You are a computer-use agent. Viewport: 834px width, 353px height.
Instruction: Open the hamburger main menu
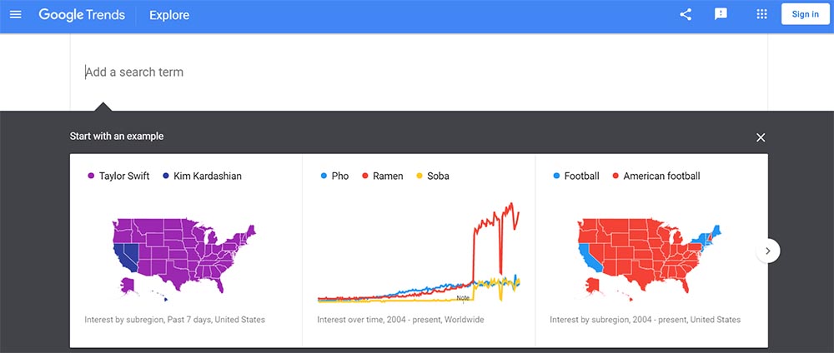tap(15, 14)
